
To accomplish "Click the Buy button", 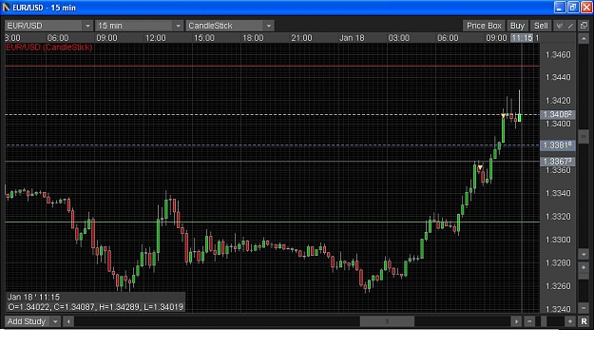I will (x=517, y=26).
